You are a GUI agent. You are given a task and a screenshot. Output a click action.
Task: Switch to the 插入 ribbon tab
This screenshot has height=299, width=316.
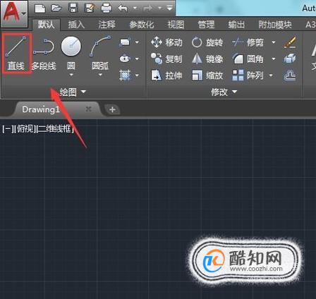coord(76,25)
